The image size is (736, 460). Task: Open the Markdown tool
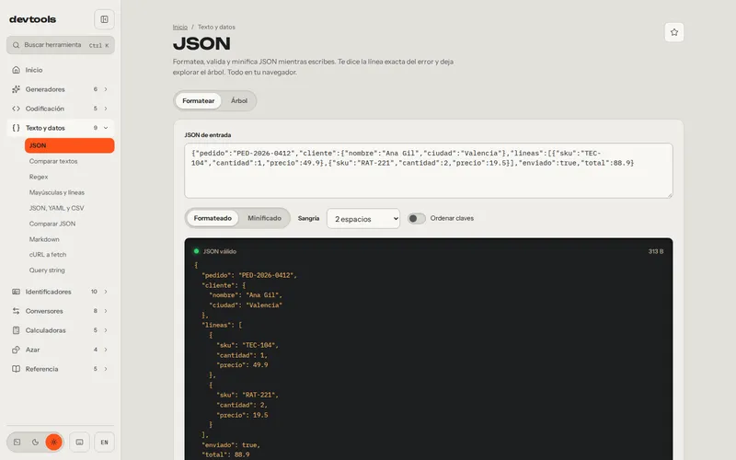pyautogui.click(x=70, y=239)
